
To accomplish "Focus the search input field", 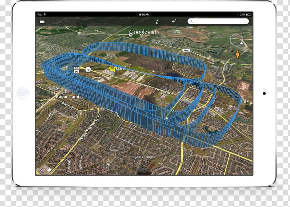I will [218, 21].
